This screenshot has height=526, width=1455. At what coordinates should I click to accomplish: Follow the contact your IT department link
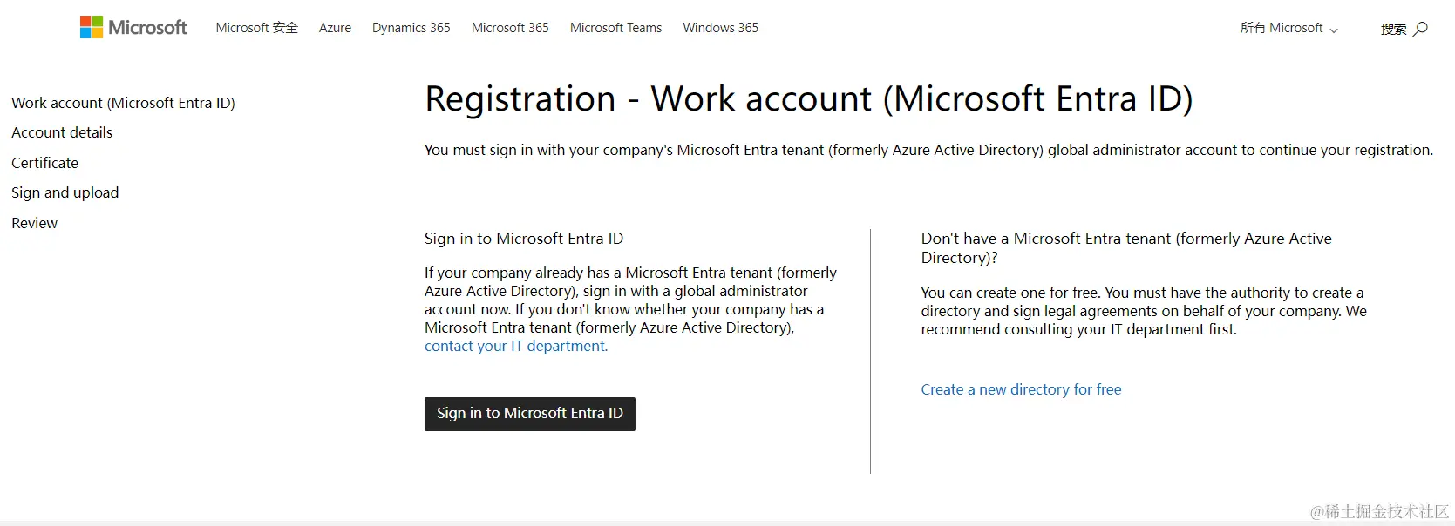[x=515, y=346]
